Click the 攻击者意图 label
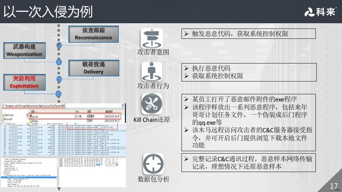 tap(153, 52)
